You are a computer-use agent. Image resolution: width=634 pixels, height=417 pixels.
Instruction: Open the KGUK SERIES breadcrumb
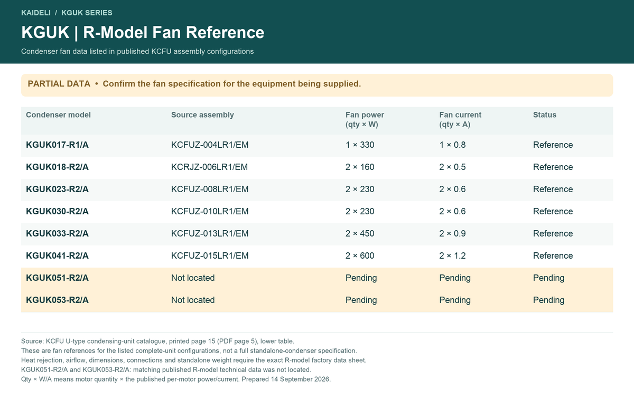point(87,13)
